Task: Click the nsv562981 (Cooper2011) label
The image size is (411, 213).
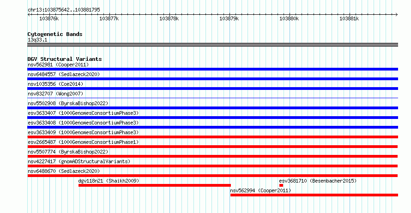Action: click(58, 65)
